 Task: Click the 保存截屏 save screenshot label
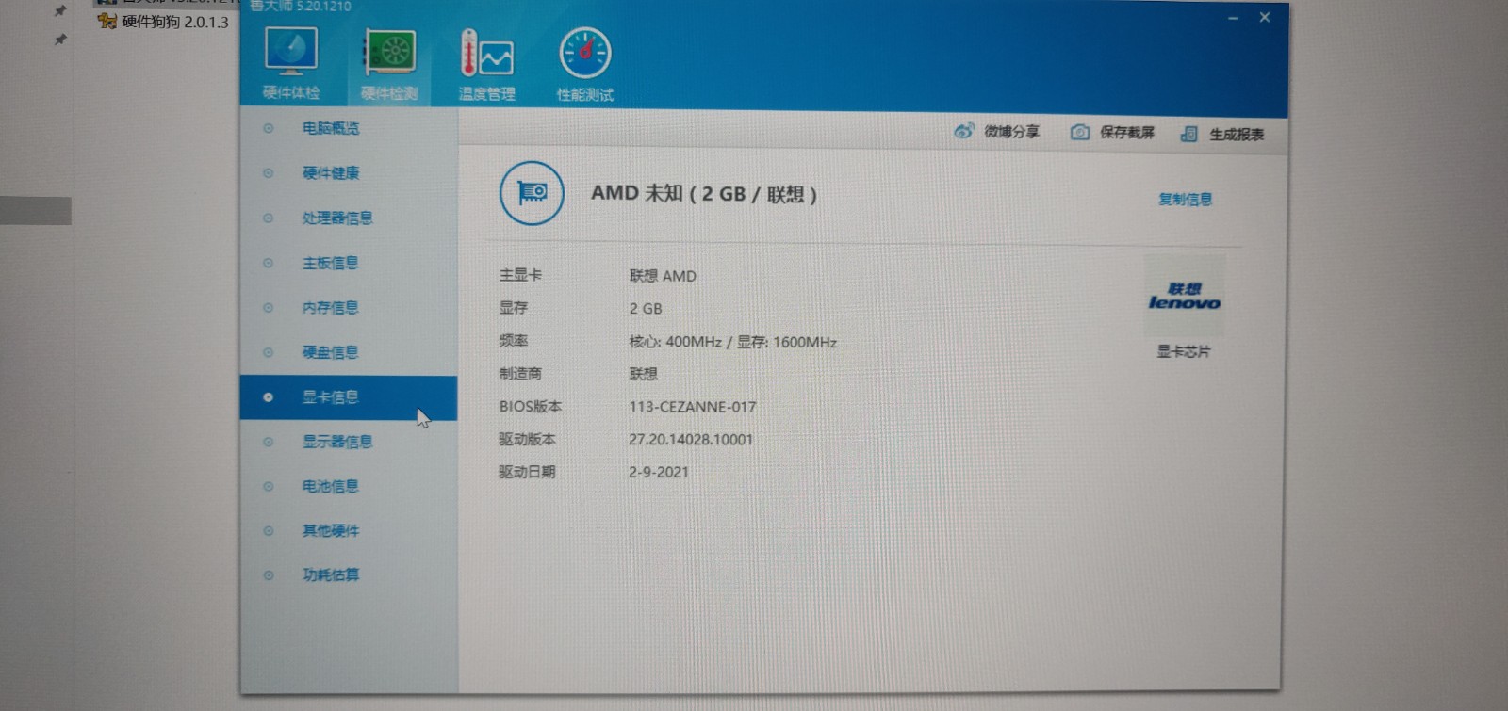tap(1127, 133)
